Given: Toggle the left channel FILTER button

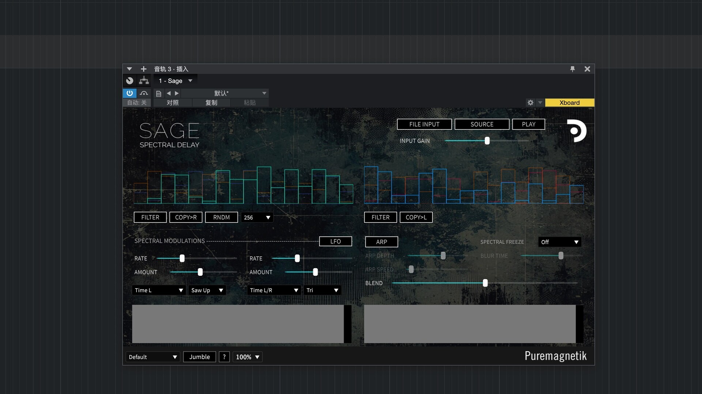Looking at the screenshot, I should tap(150, 217).
